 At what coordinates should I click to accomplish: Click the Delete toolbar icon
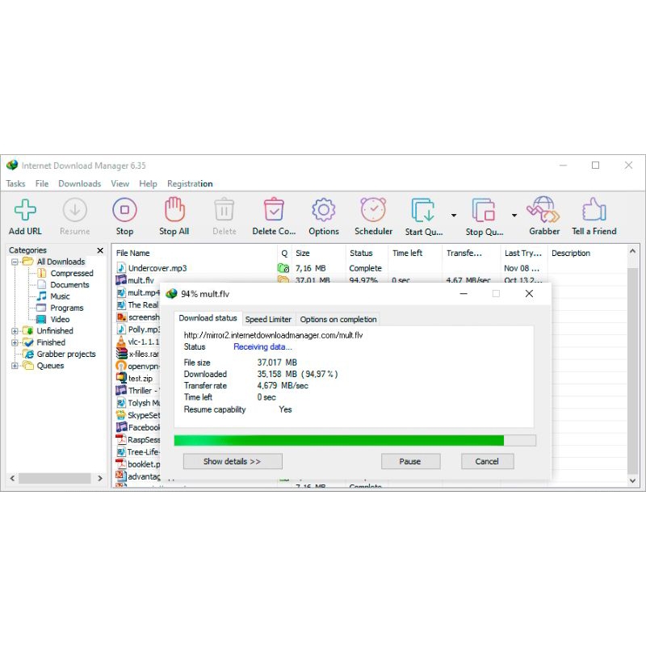pyautogui.click(x=224, y=212)
